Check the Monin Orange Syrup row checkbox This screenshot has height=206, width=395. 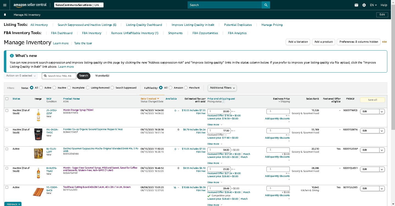click(7, 110)
